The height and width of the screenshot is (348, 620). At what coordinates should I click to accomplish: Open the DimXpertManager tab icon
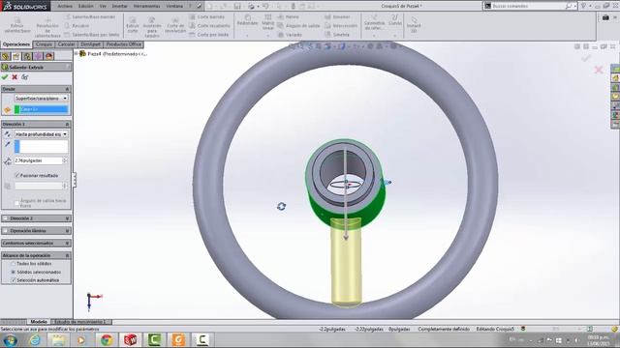(38, 56)
